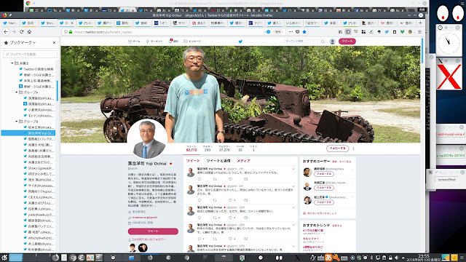The width and height of the screenshot is (466, 262).
Task: Open Twitter Moments in the top navigation
Action: (154, 41)
